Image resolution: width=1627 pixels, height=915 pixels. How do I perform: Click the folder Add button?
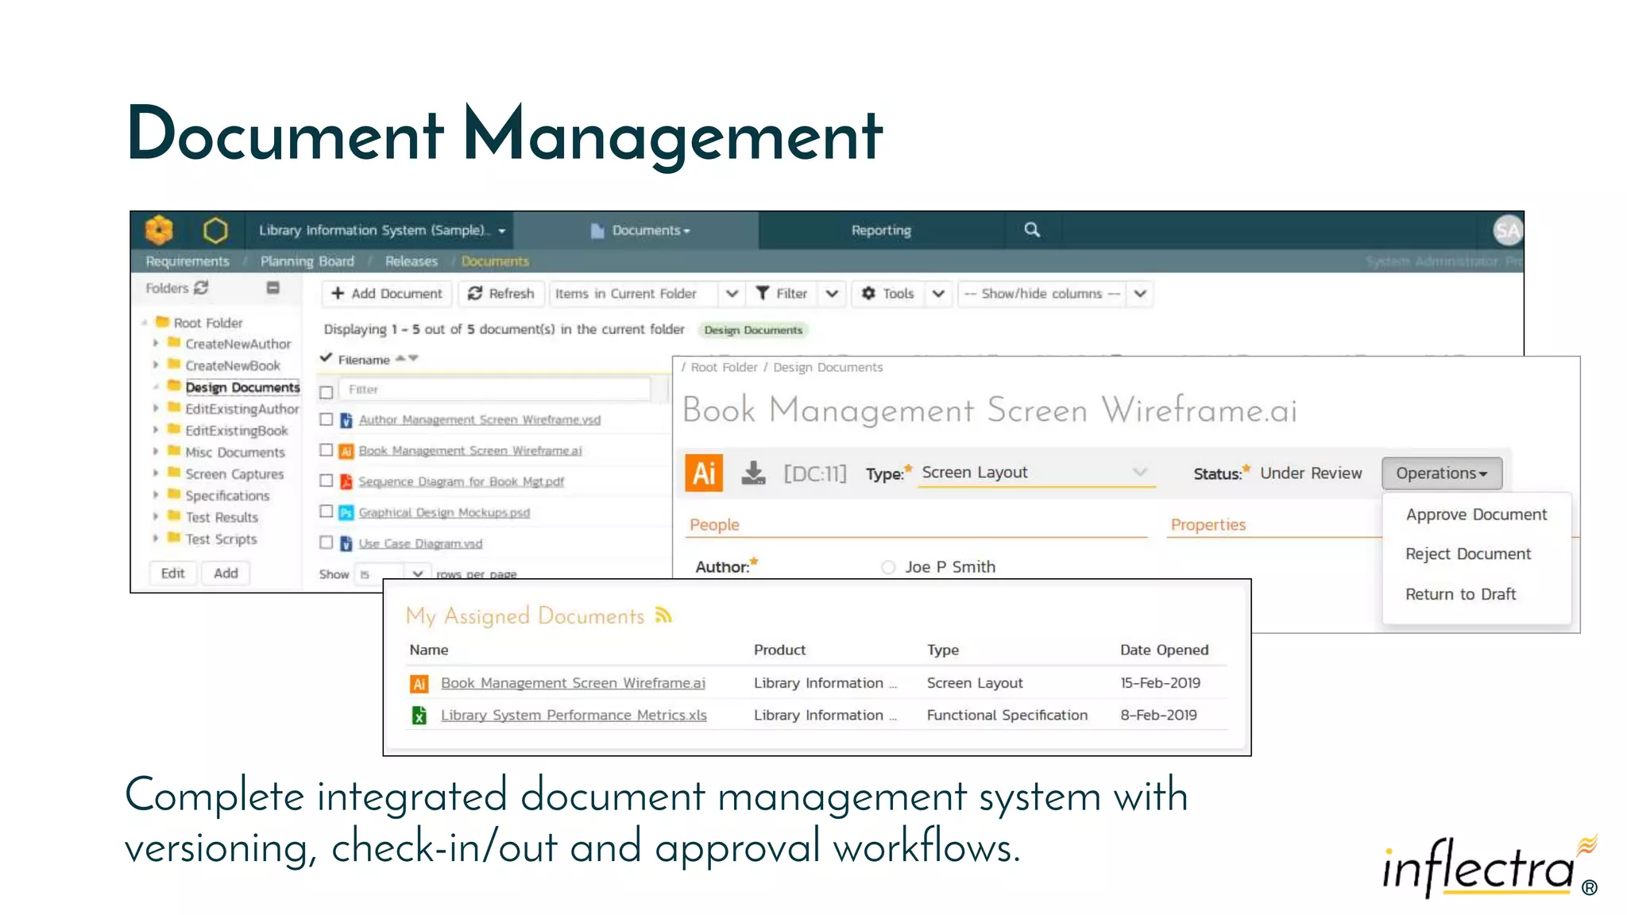(x=226, y=573)
